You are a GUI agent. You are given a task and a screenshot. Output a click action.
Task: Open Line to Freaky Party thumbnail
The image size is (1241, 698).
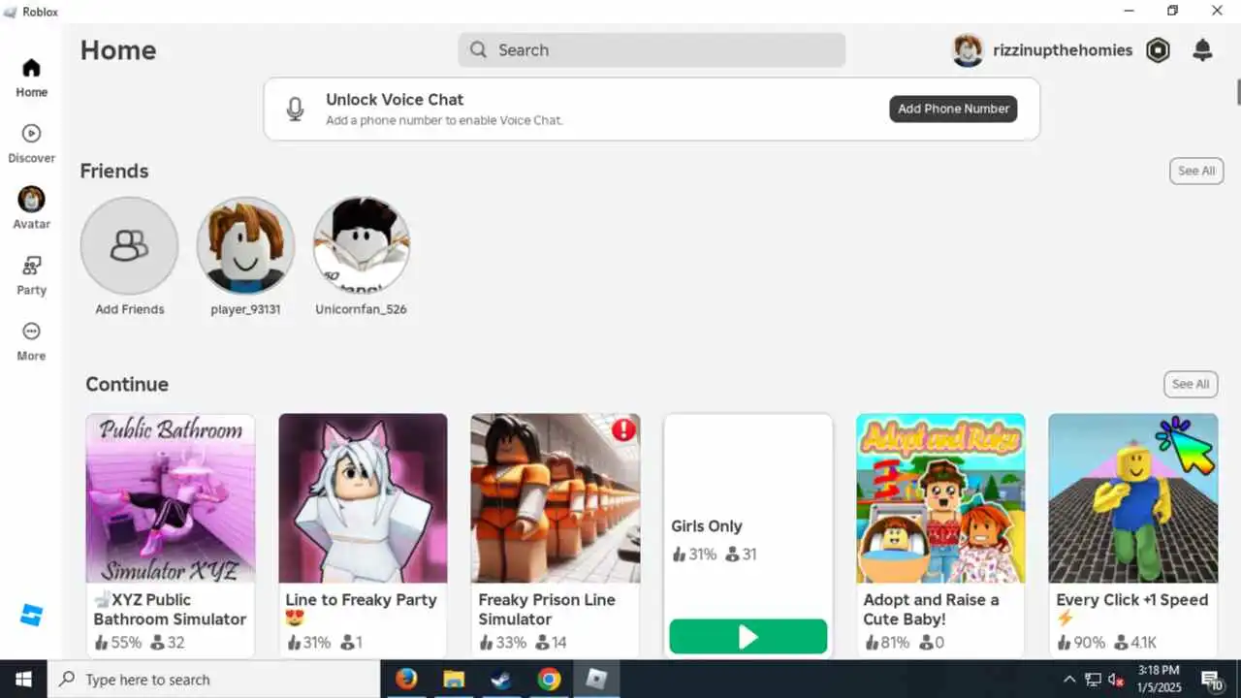tap(363, 498)
